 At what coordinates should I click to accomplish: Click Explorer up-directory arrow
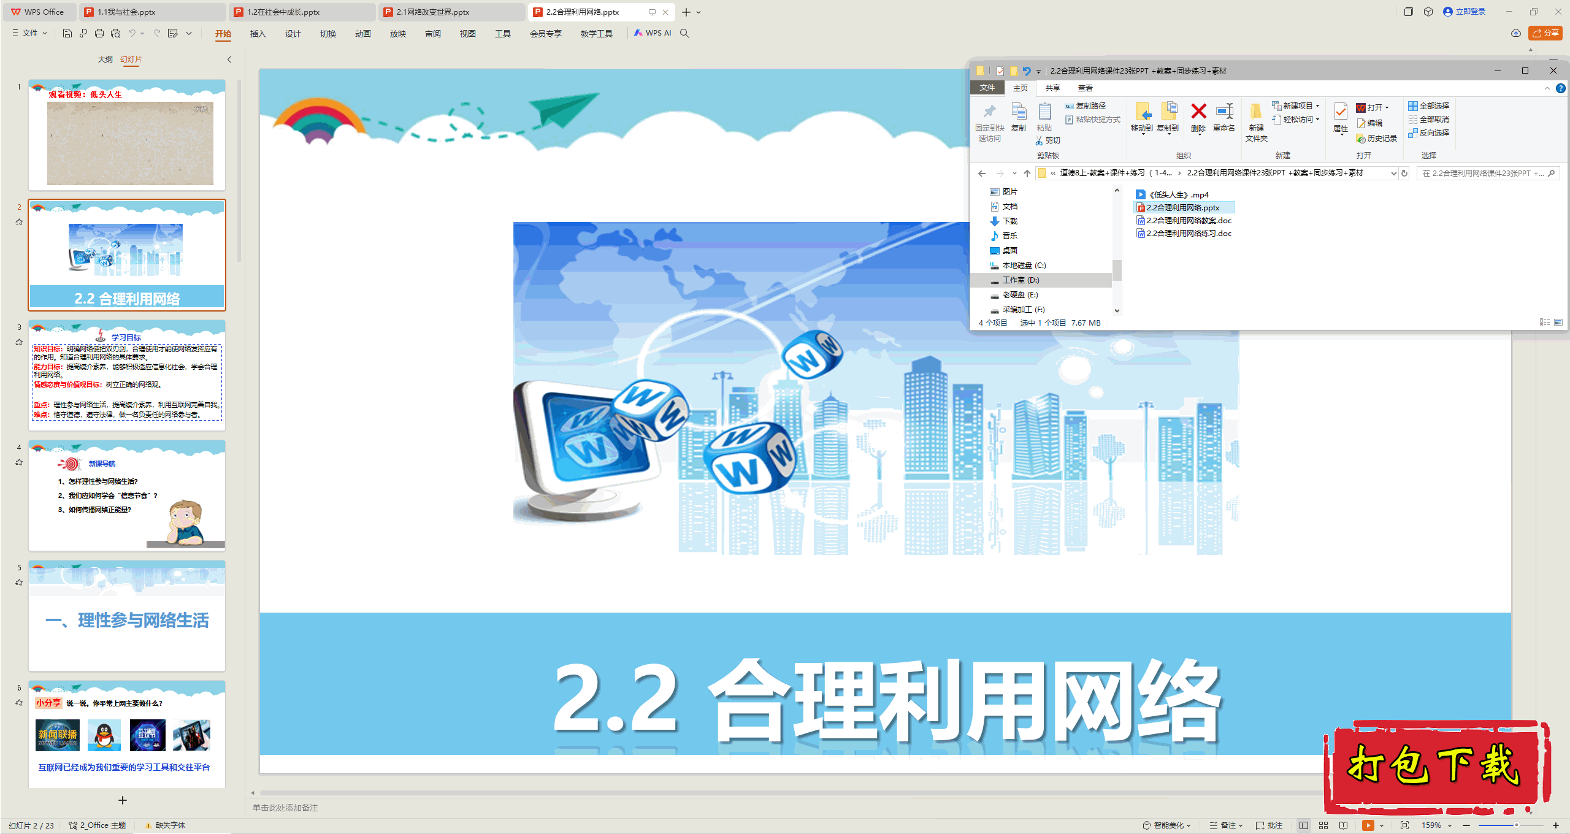tap(1027, 174)
